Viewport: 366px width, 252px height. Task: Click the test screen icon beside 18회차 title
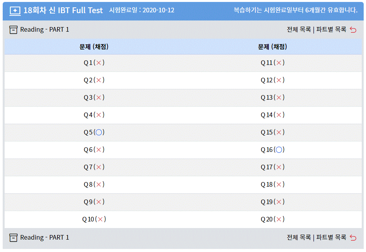(15, 11)
